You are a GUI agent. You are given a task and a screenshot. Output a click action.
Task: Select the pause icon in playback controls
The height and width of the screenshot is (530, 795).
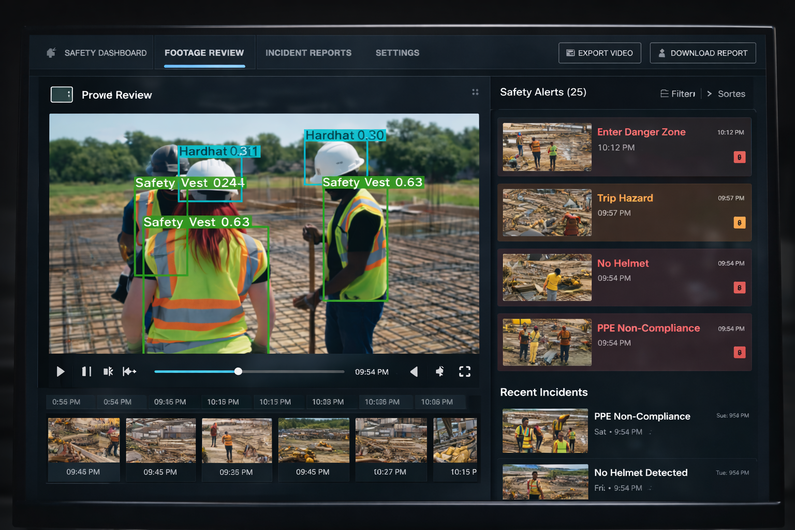[86, 371]
